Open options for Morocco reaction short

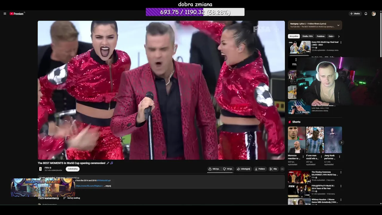303,156
